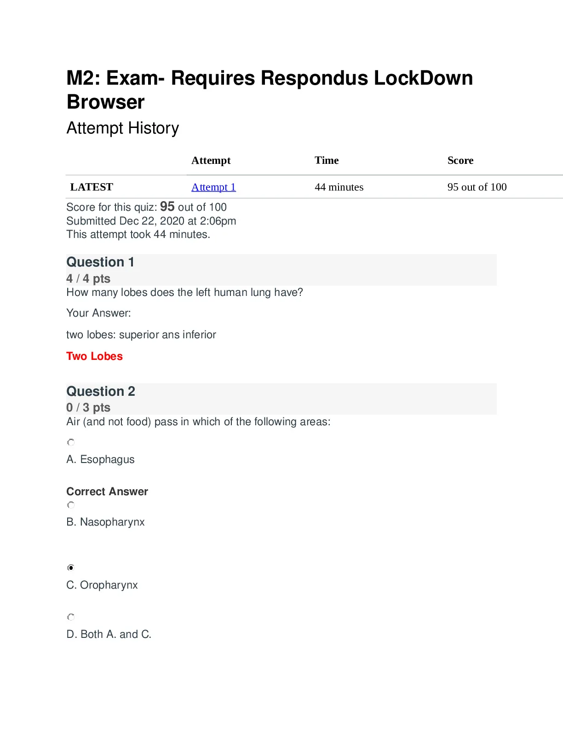Screen dimensions: 563x729
Task: Click the A. Esophagus option label
Action: (100, 459)
